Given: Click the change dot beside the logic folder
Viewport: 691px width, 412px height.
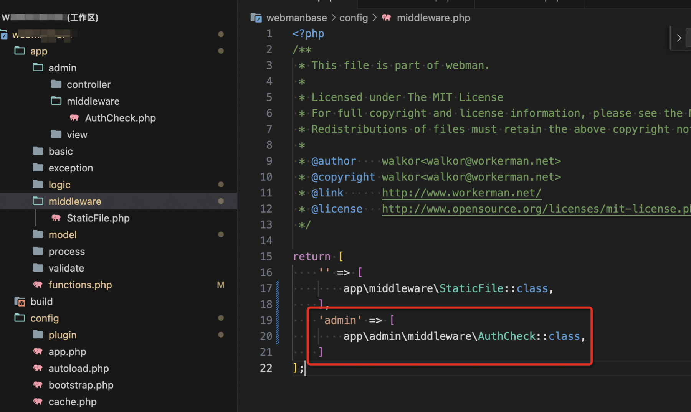Looking at the screenshot, I should click(x=221, y=185).
